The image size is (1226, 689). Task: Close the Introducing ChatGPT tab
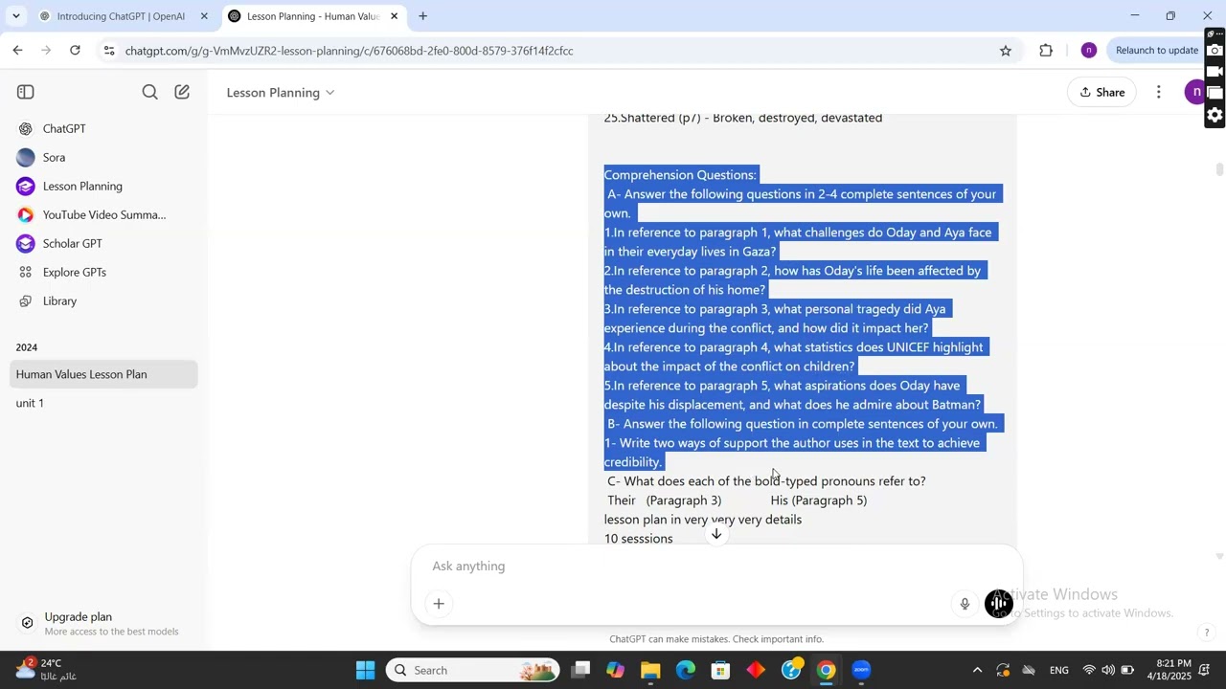[x=204, y=16]
